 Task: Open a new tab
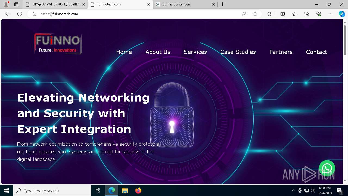(222, 4)
